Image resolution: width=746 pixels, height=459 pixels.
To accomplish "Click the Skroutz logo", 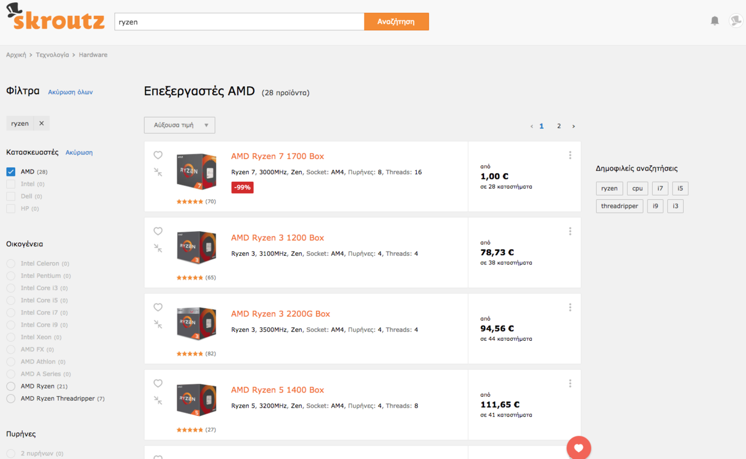I will coord(55,17).
